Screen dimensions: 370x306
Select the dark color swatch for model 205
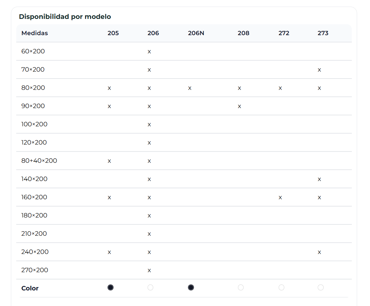(111, 287)
